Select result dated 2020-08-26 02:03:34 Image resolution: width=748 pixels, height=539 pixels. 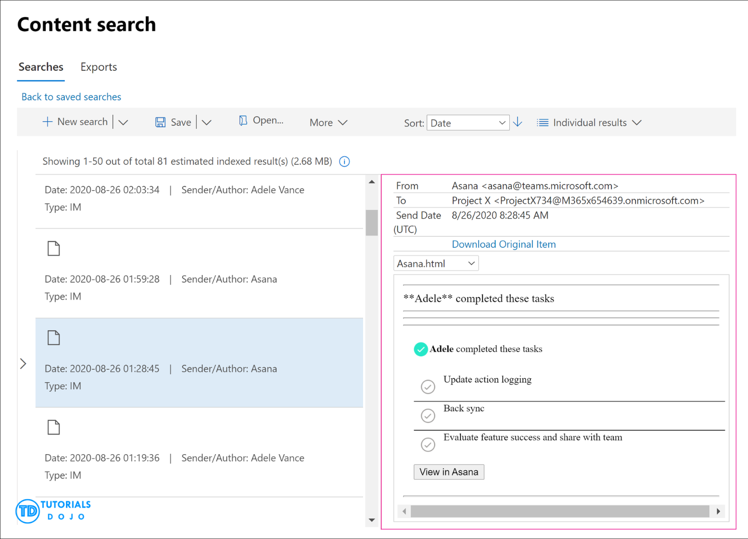click(199, 202)
